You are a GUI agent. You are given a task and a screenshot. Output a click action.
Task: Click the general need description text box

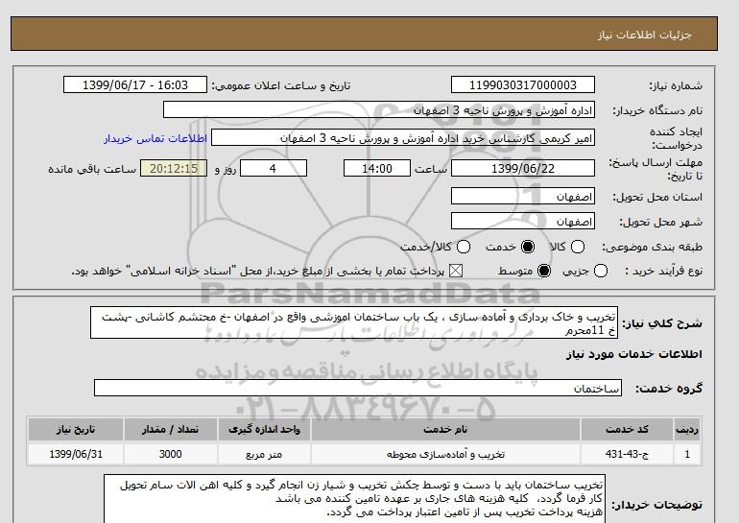tap(354, 322)
